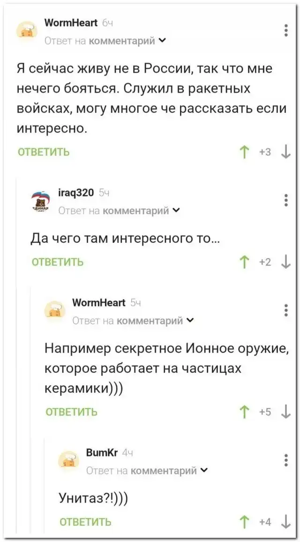
Task: Downvote BumKr's "Унитаз?!" comment
Action: click(286, 521)
